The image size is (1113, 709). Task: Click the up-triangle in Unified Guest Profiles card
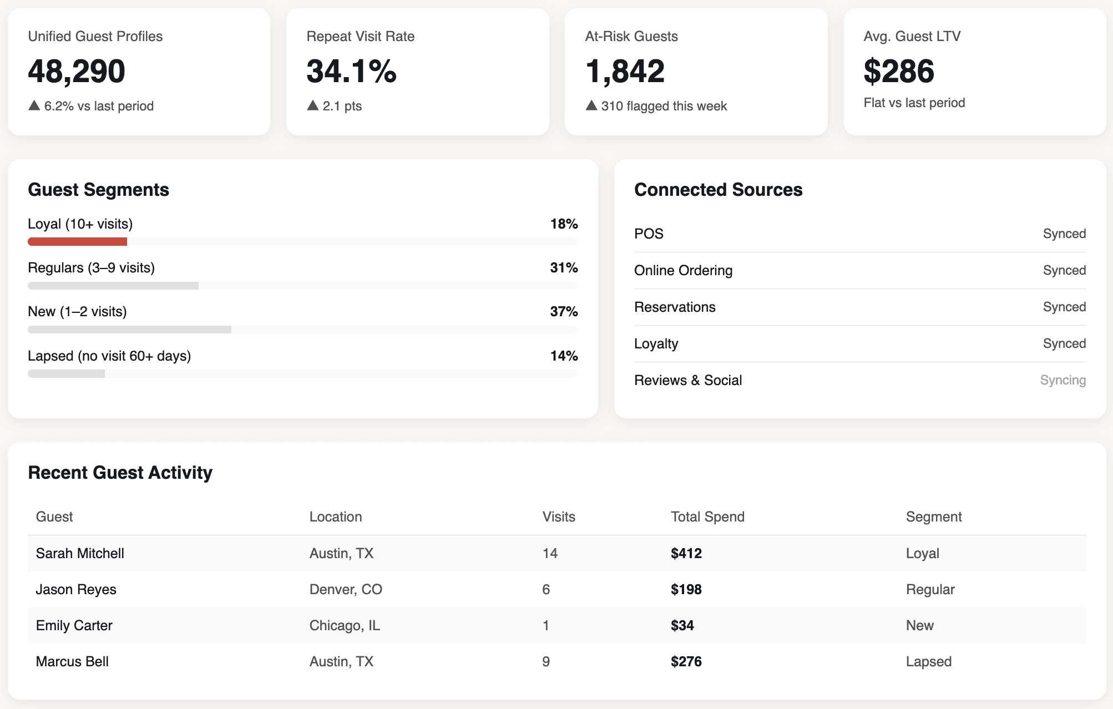34,105
